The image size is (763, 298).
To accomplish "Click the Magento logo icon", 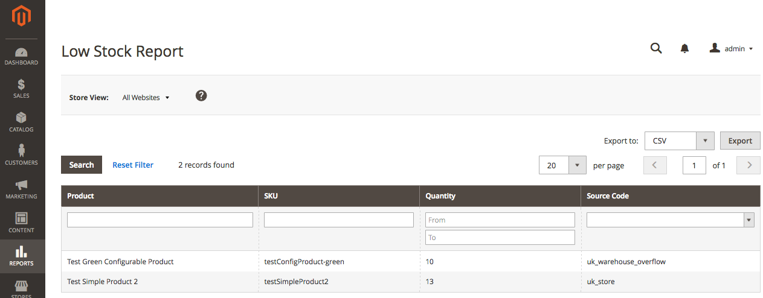I will pos(22,16).
